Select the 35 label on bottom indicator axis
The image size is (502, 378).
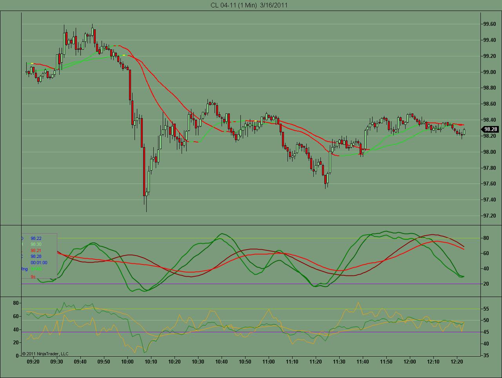(486, 356)
